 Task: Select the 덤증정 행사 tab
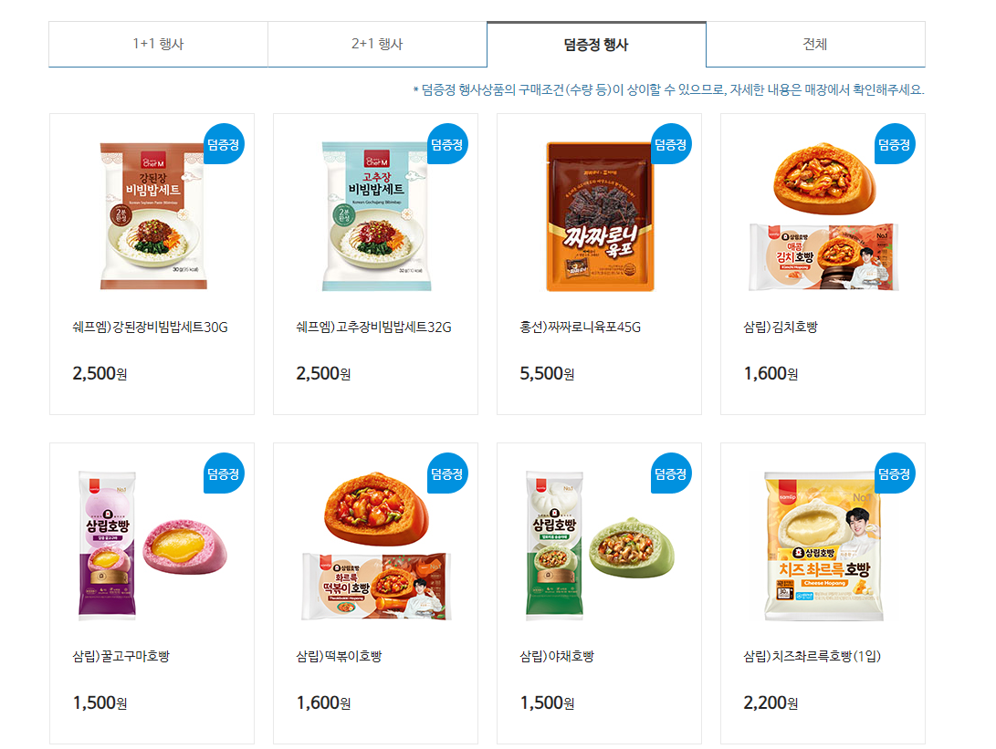point(596,44)
